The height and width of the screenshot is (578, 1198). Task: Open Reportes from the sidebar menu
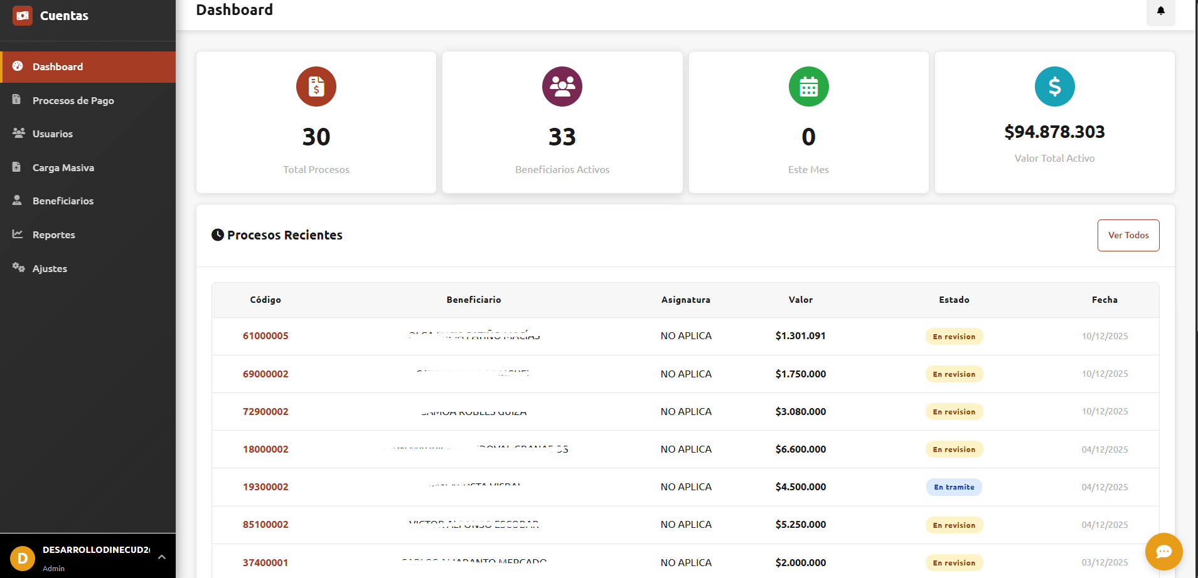(53, 234)
